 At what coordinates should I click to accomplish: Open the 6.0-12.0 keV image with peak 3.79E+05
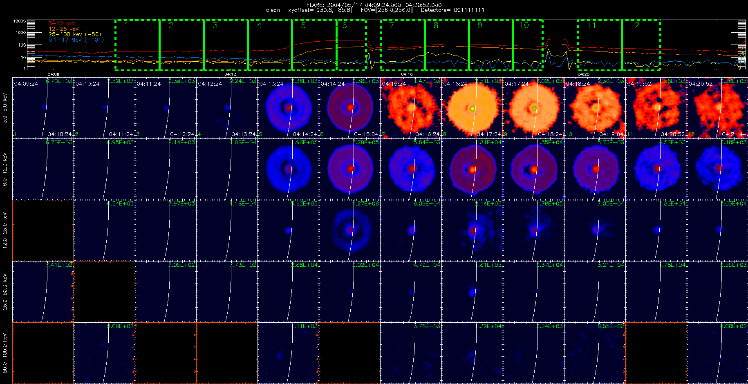(x=349, y=169)
